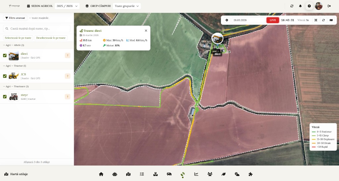Click the 0–5 Staționar legend color line
The height and width of the screenshot is (181, 339).
(x=314, y=132)
